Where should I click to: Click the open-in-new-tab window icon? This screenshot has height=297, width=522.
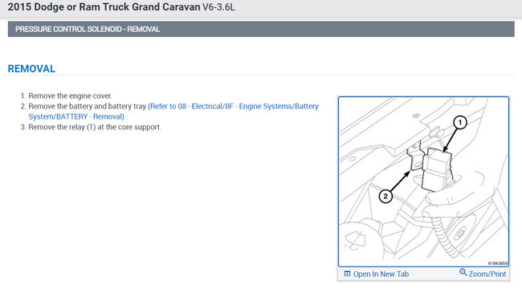point(347,274)
